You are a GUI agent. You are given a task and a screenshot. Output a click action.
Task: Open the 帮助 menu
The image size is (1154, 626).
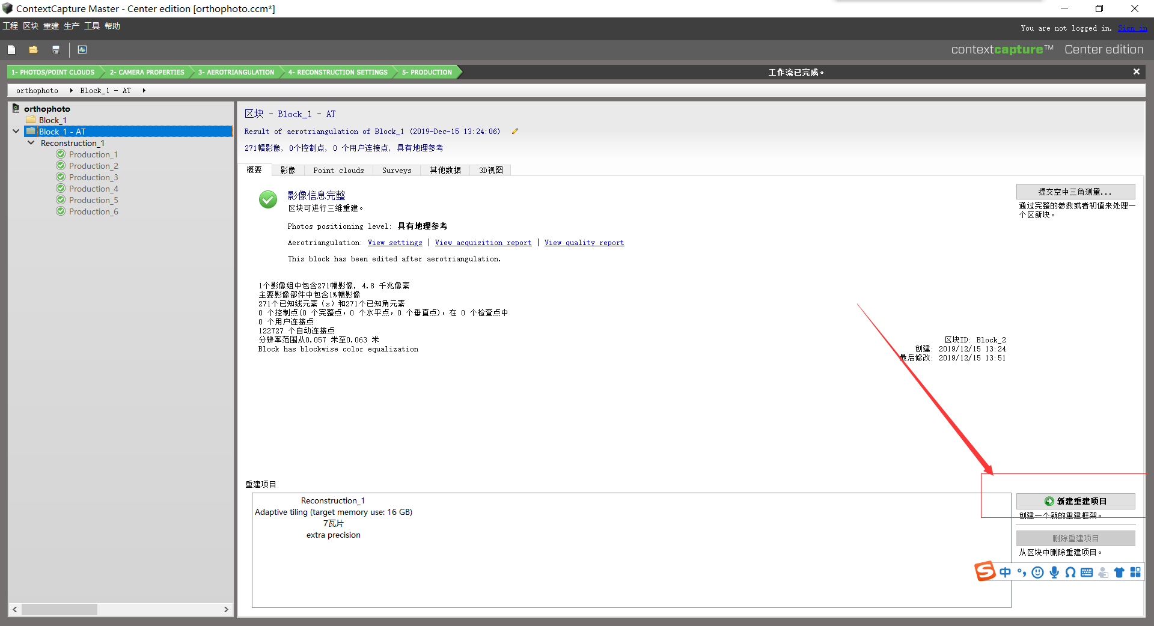112,26
